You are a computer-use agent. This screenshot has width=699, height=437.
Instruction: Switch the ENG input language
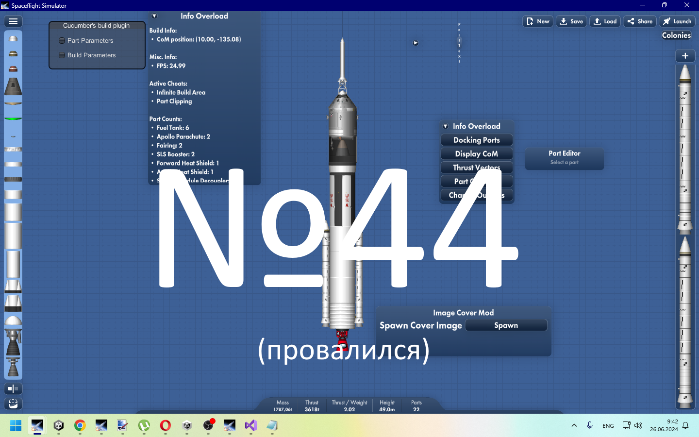coord(608,426)
